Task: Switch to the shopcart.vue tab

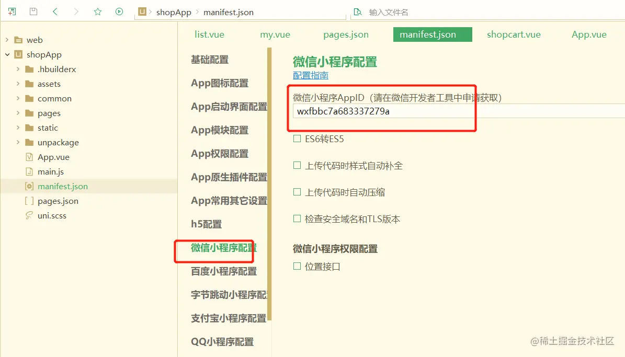Action: pyautogui.click(x=514, y=34)
